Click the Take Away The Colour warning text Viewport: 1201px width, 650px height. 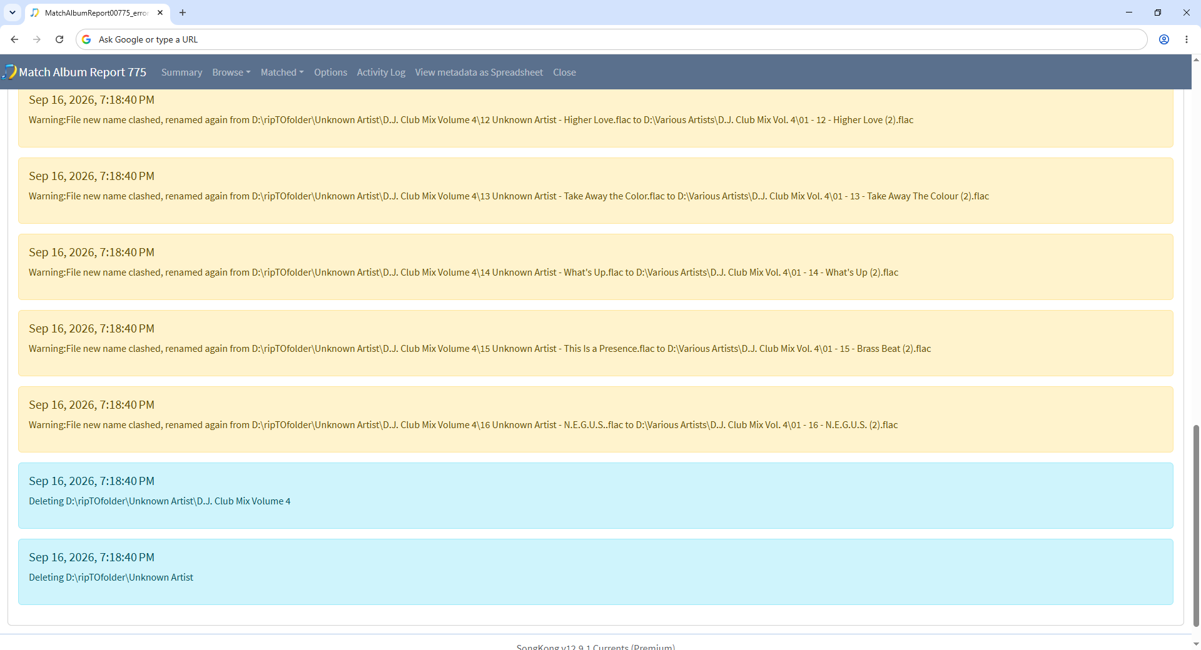click(509, 196)
